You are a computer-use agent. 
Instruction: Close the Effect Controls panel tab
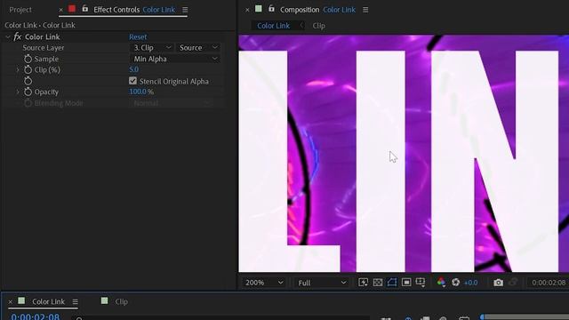click(60, 10)
